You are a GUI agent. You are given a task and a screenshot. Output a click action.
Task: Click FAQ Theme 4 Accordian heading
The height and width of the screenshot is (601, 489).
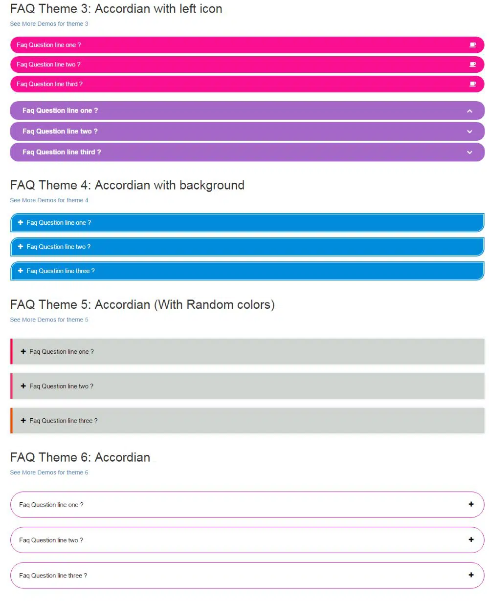pos(127,185)
